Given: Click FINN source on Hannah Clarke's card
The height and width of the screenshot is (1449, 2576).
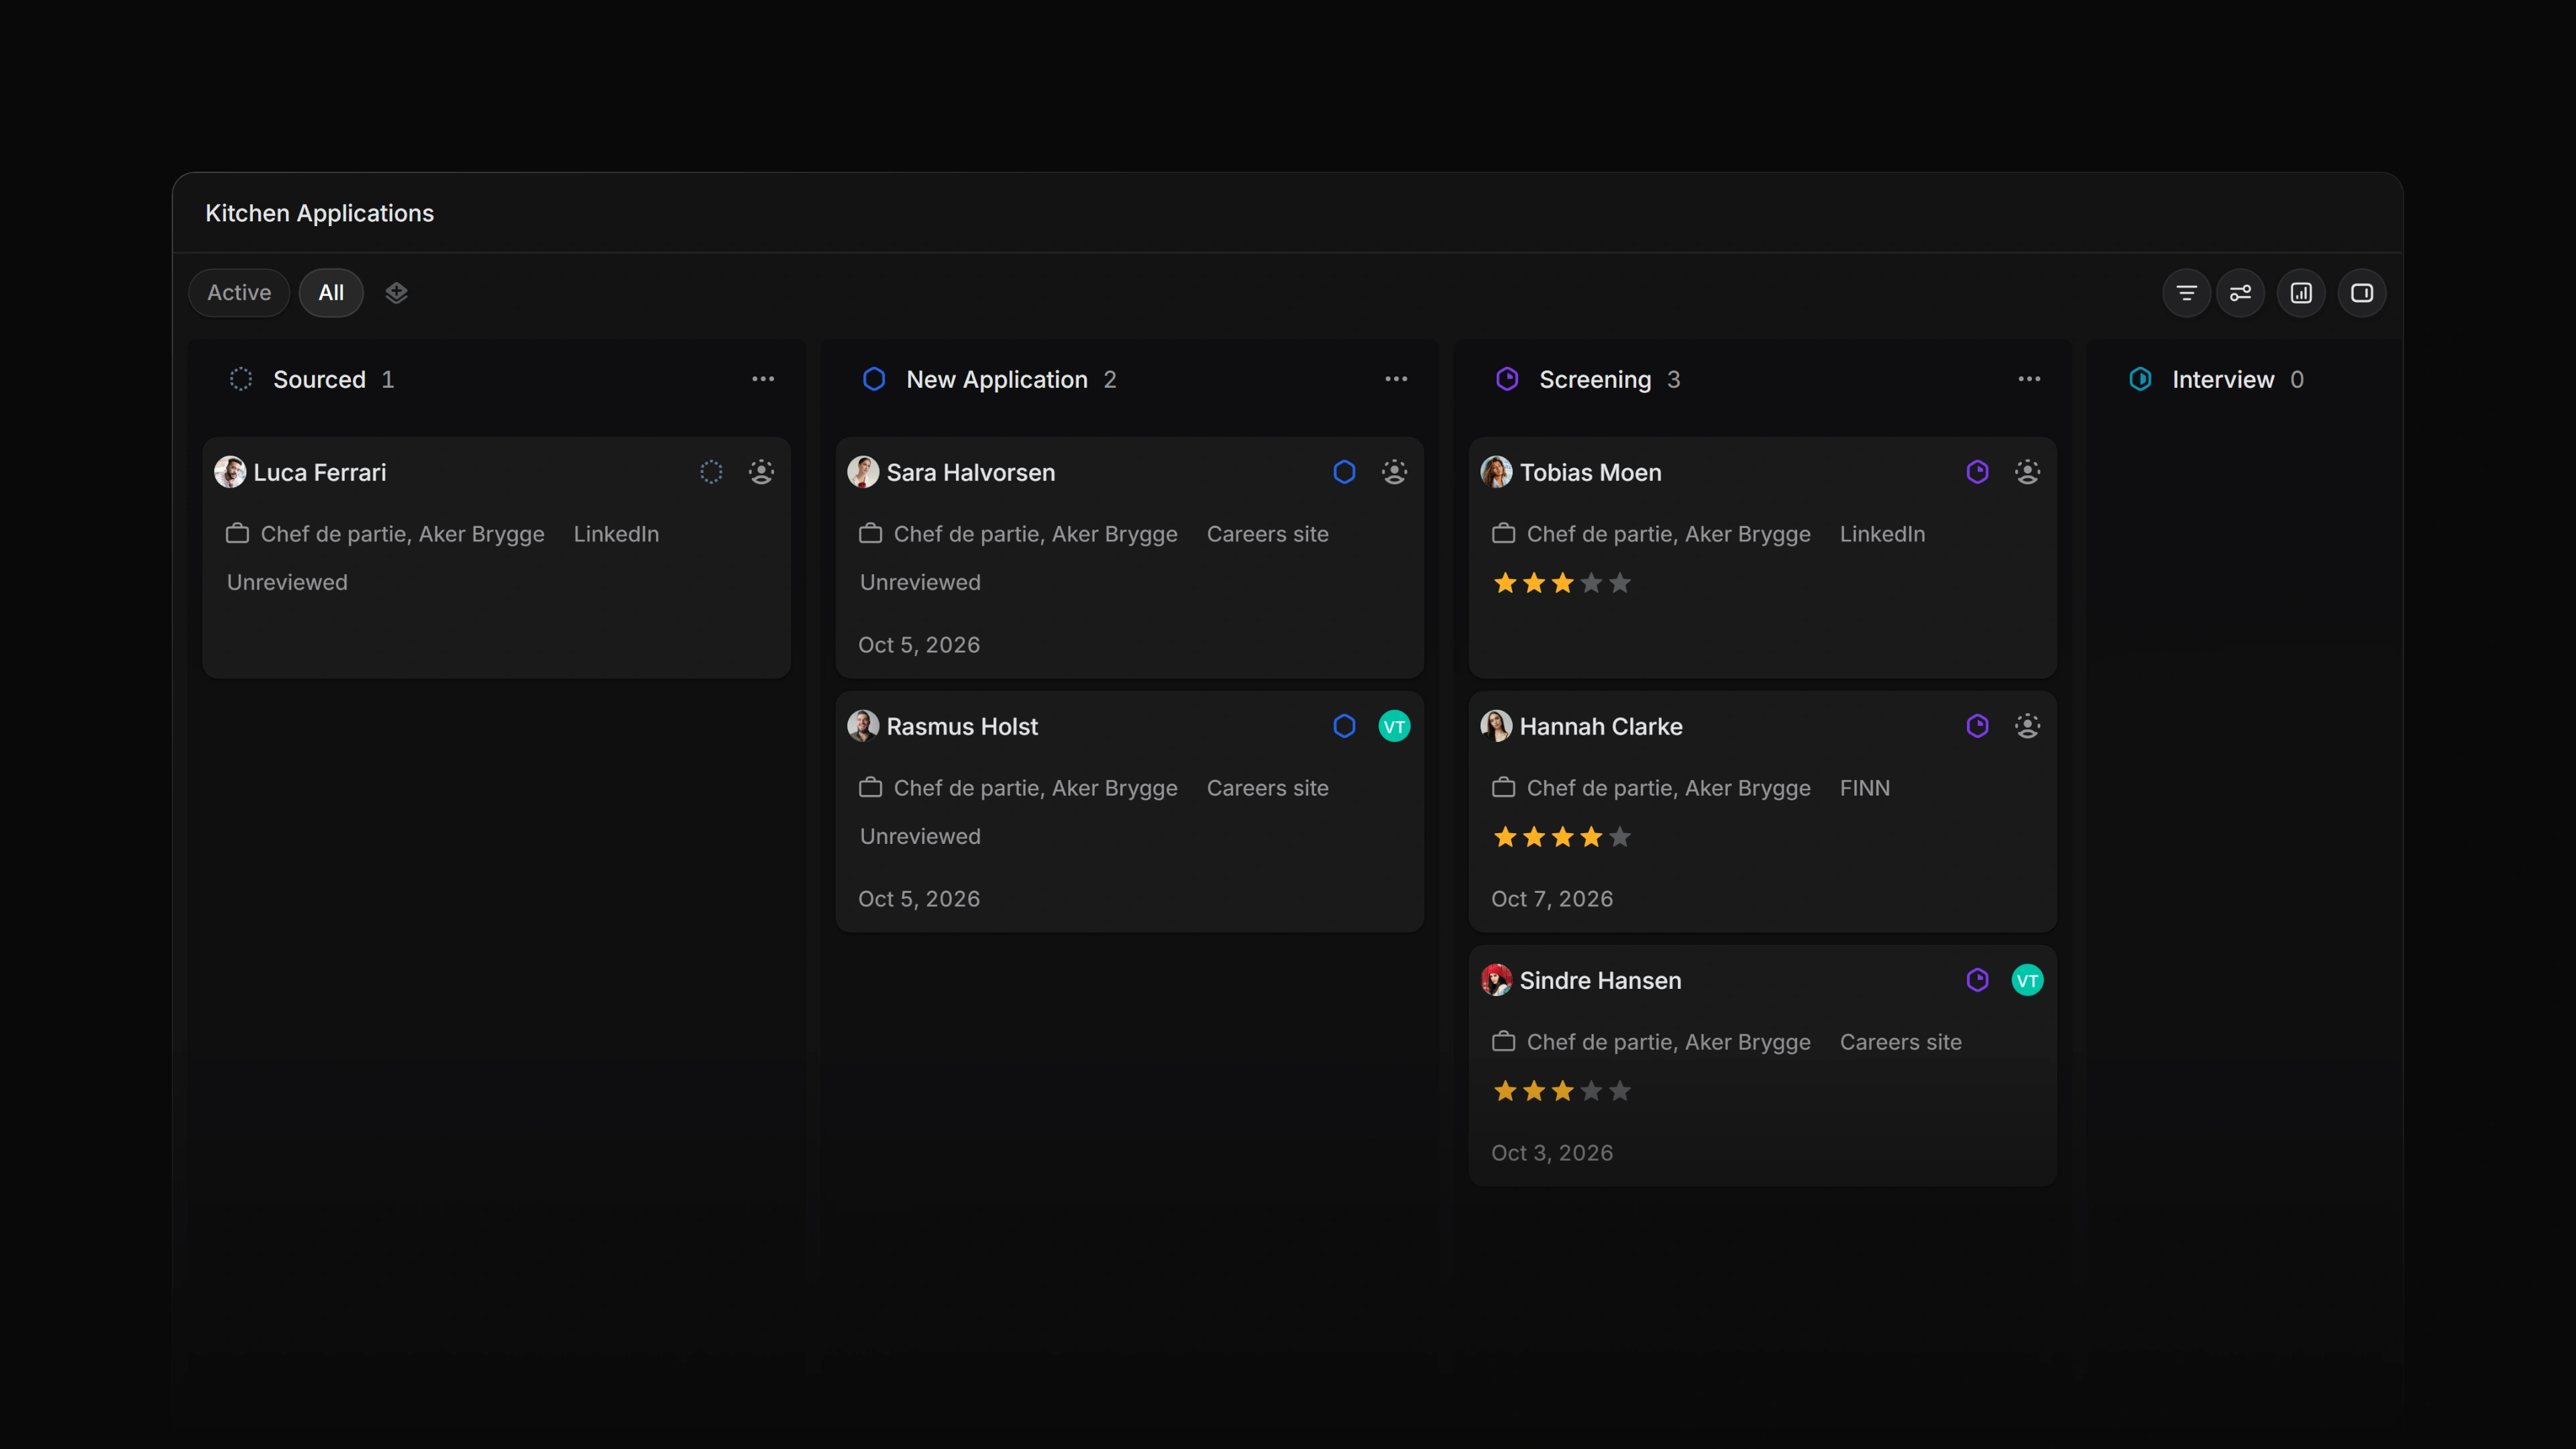Looking at the screenshot, I should pos(1865,788).
